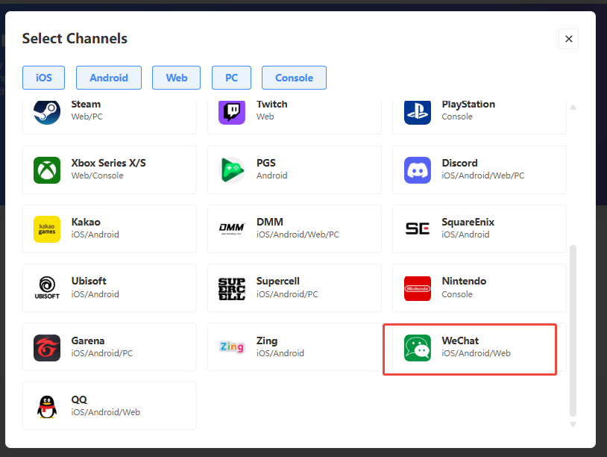Viewport: 607px width, 457px height.
Task: Click the Garena channel name
Action: [x=88, y=341]
